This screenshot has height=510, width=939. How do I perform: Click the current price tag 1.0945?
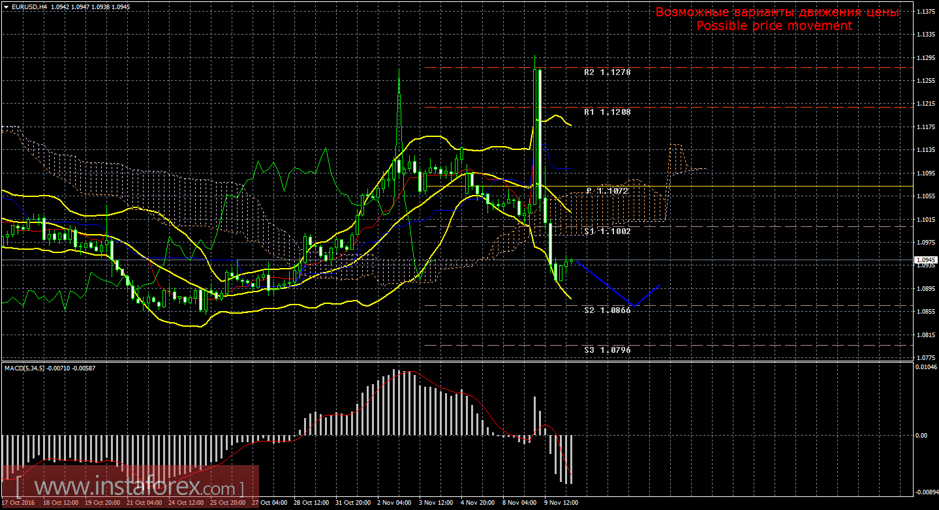925,260
